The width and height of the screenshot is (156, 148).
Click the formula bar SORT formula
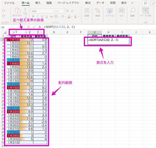point(59,27)
